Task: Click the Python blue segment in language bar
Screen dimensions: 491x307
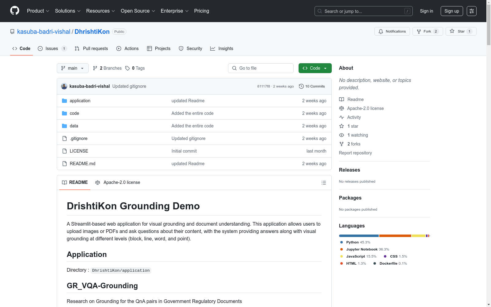Action: tap(359, 236)
